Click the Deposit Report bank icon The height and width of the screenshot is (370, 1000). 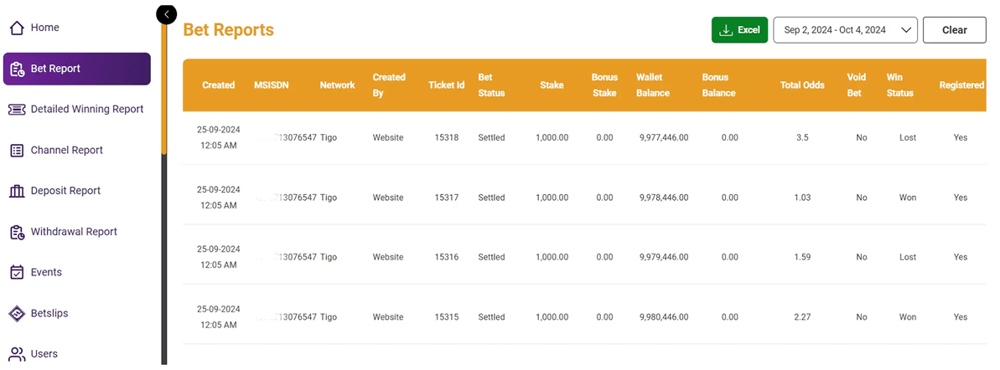[18, 191]
